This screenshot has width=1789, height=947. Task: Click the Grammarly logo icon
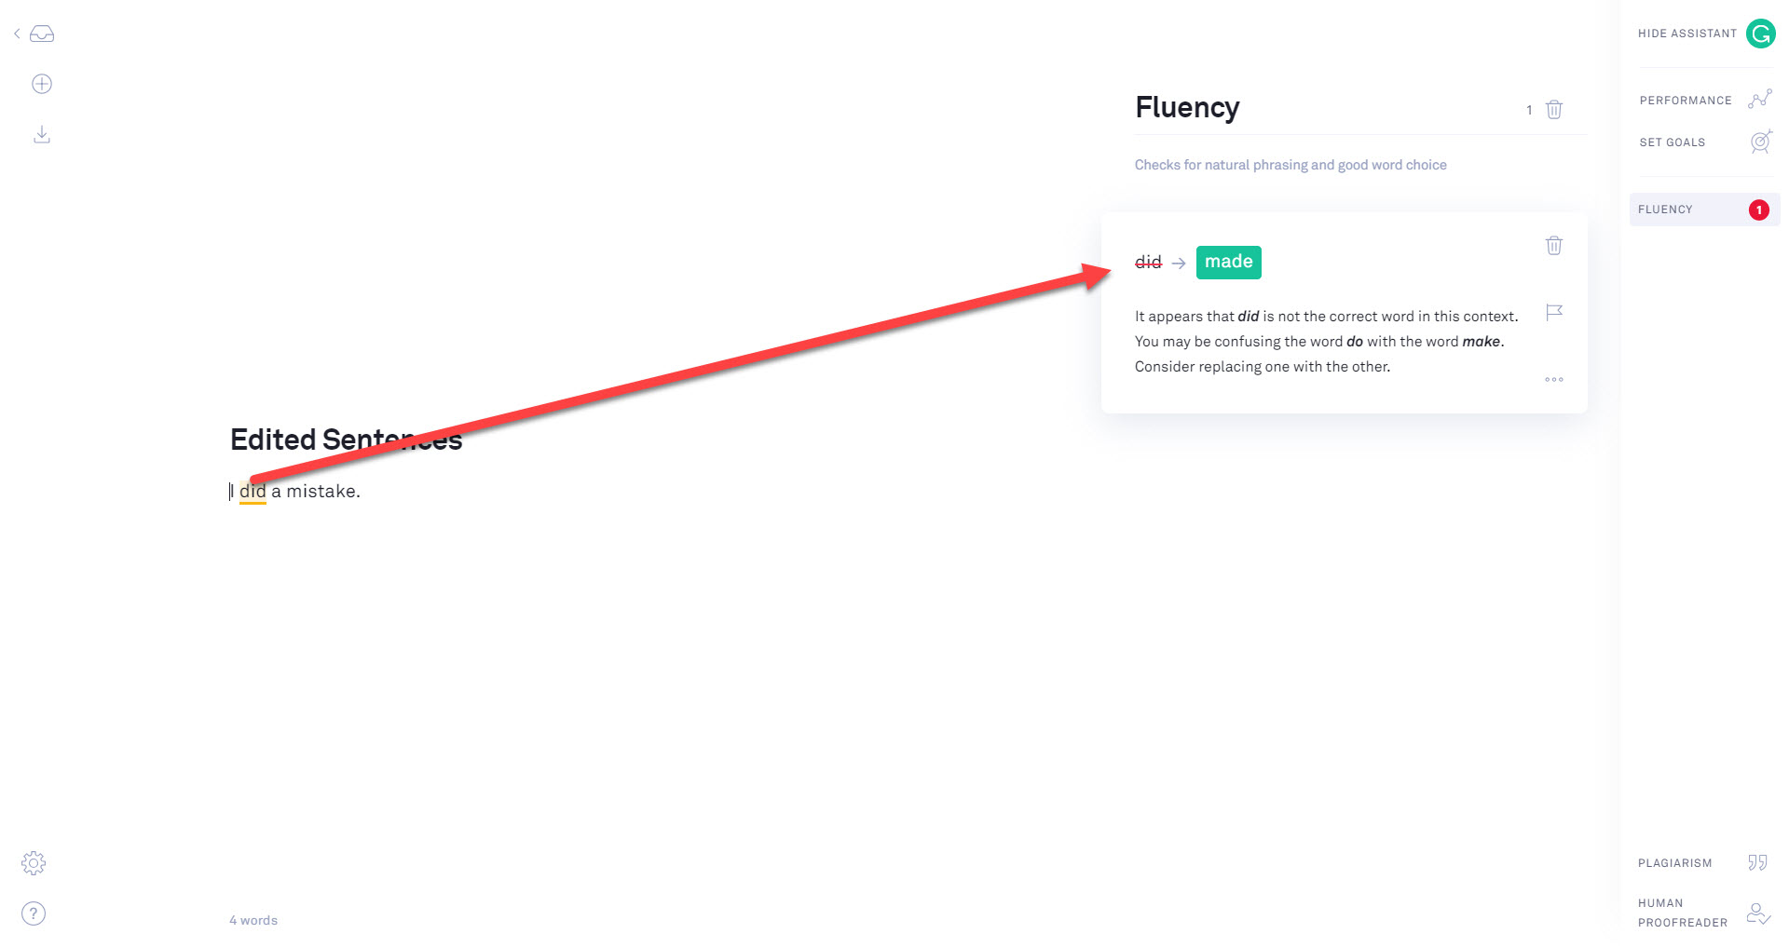[1760, 34]
